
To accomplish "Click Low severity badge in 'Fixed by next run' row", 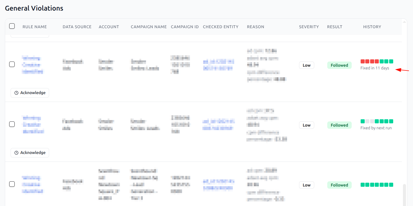I will [307, 125].
